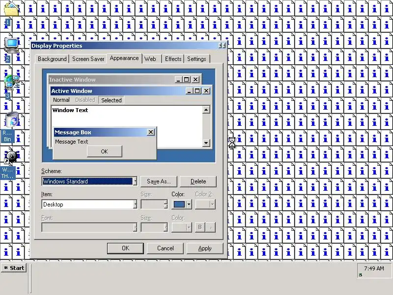Screen dimensions: 393x295
Task: Click maximize on the Active Window preview
Action: (197, 91)
